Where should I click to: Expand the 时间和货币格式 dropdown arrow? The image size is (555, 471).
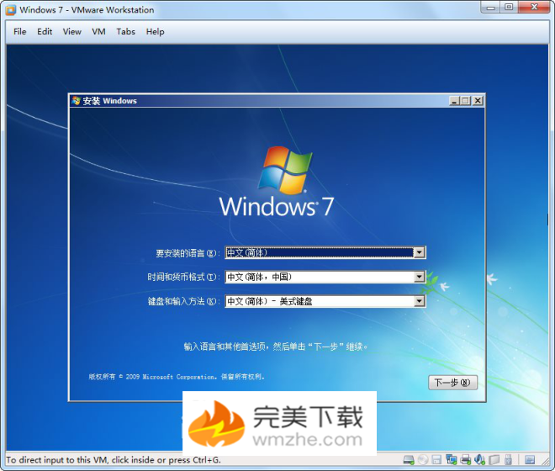(x=419, y=277)
